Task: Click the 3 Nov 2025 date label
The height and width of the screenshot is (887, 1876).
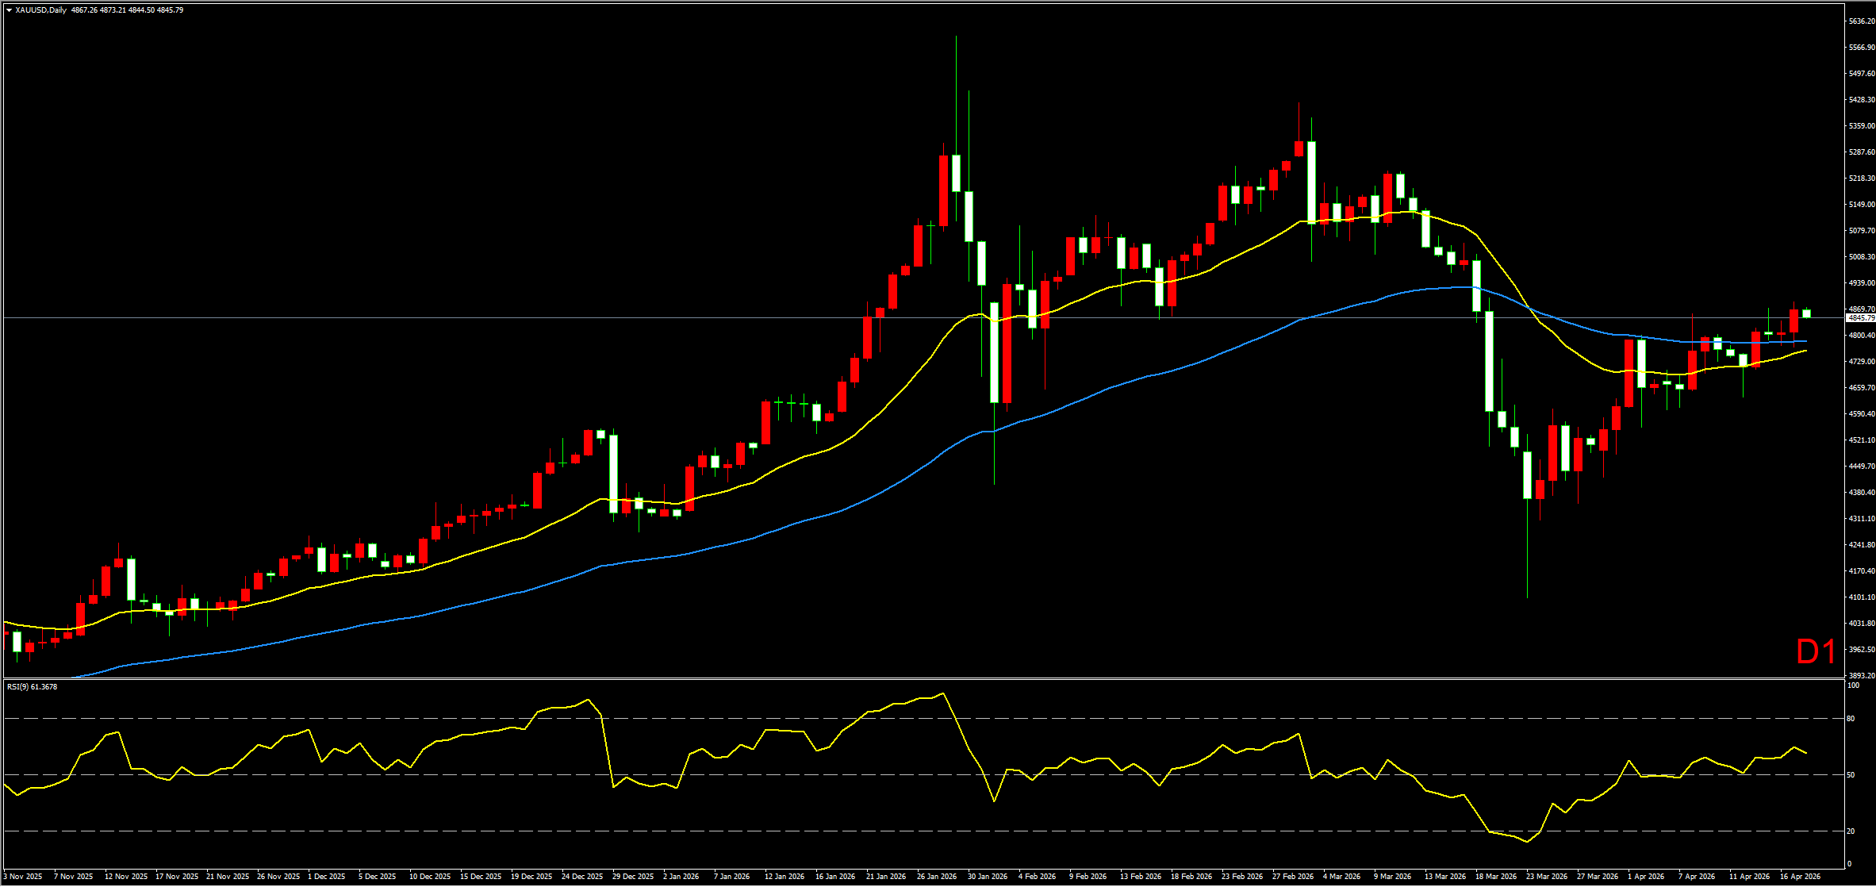Action: (x=23, y=877)
